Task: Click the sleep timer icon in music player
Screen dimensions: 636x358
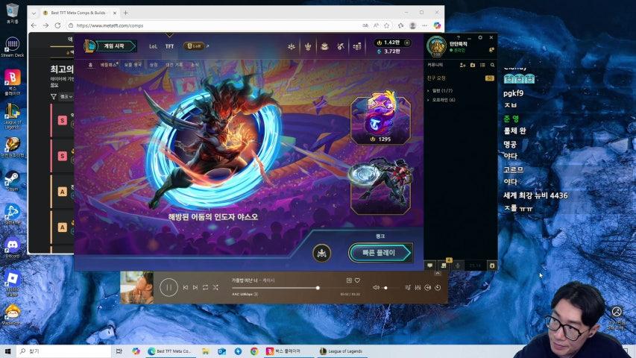Action: (x=438, y=287)
